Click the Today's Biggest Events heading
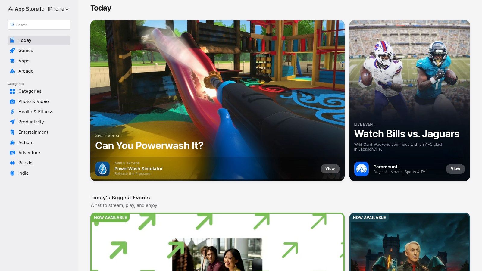This screenshot has height=271, width=482. (x=120, y=198)
